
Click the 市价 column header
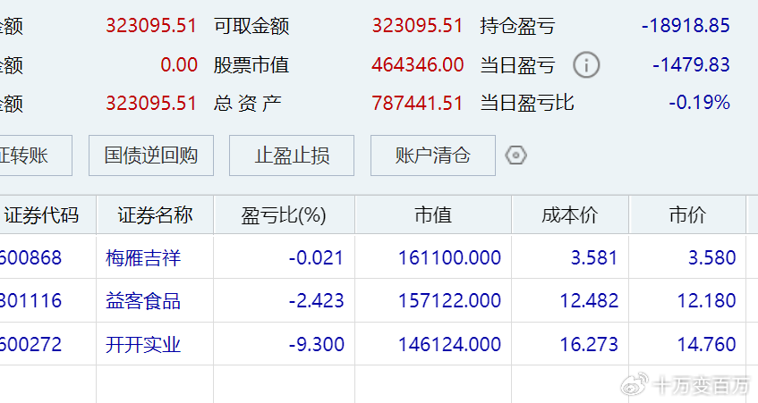coord(687,215)
